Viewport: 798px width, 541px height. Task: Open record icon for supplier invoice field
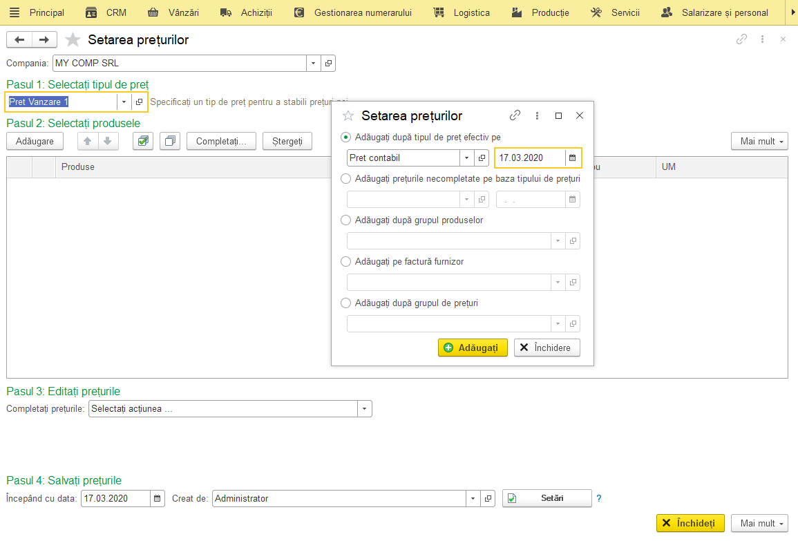(x=573, y=282)
